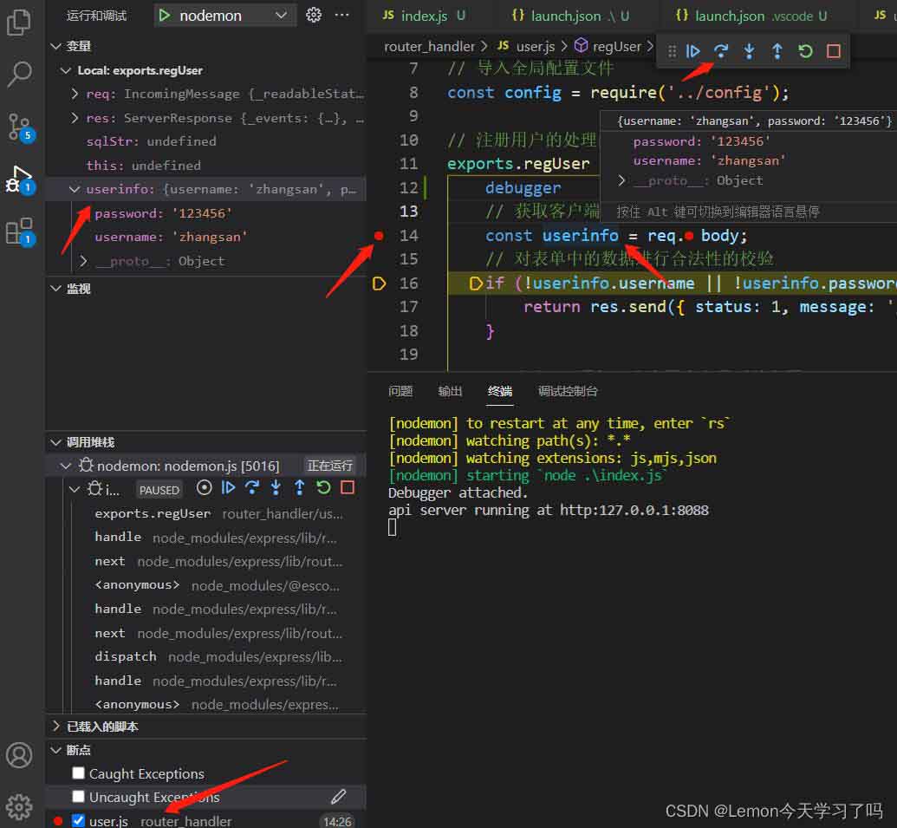Switch to the first launch.json tab
Viewport: 897px width, 828px height.
tap(570, 16)
